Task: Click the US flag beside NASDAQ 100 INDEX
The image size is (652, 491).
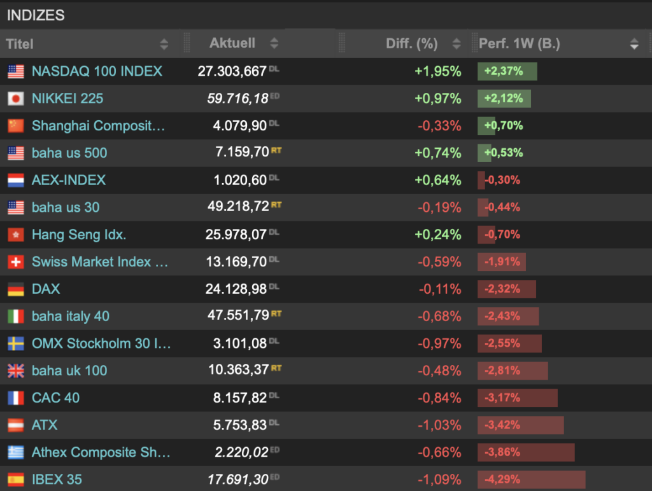Action: (x=17, y=71)
